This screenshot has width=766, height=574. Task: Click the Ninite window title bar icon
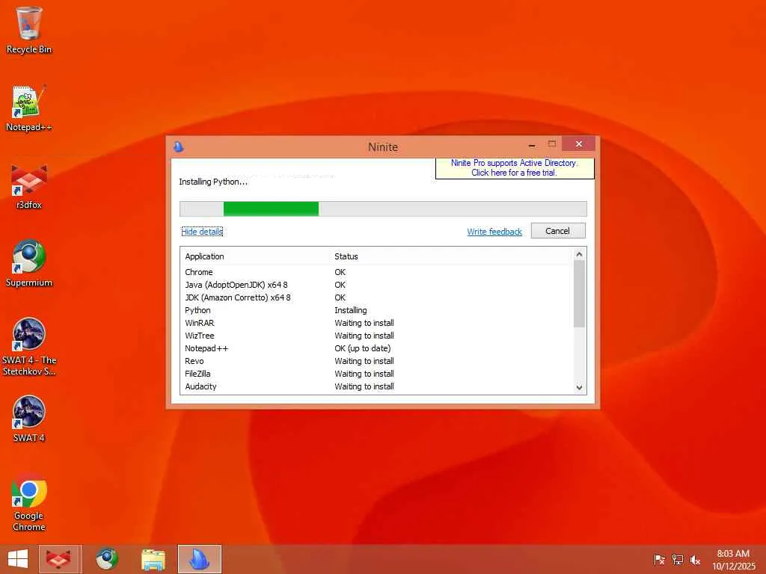(x=179, y=146)
